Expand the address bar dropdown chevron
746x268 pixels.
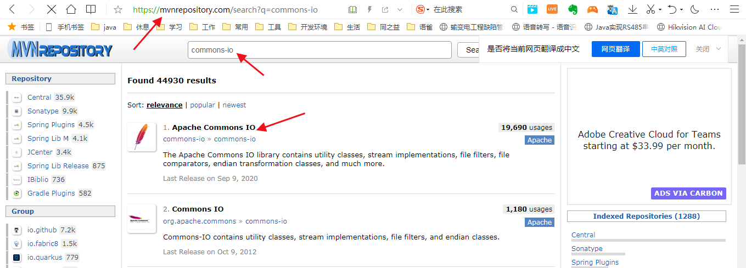pos(400,9)
